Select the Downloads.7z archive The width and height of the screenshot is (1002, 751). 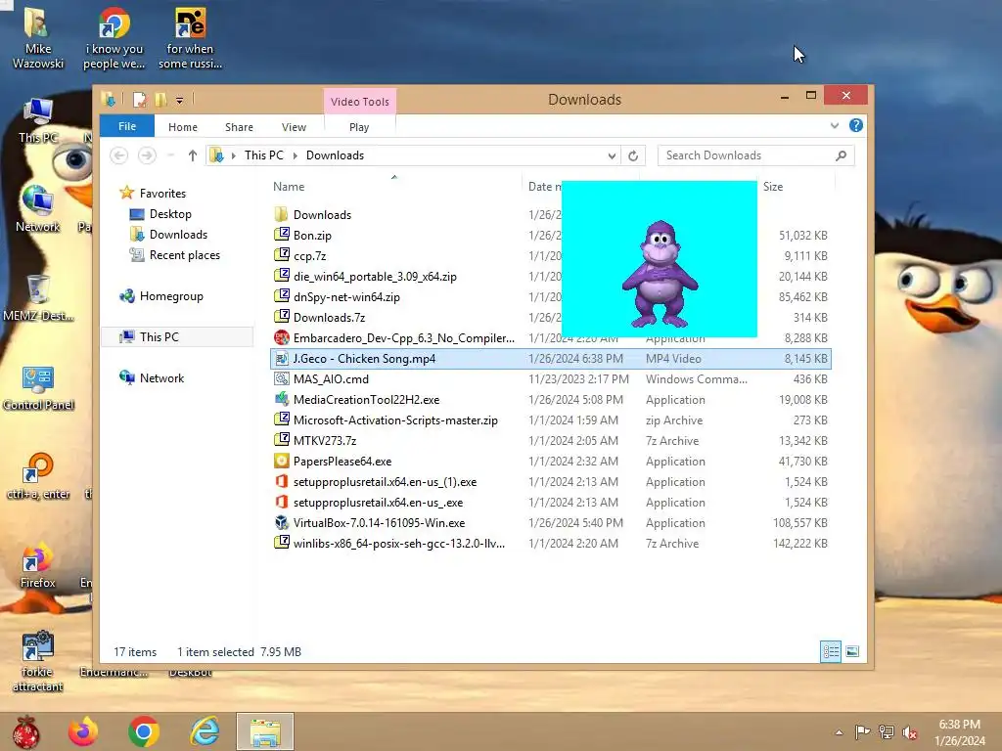pyautogui.click(x=329, y=317)
